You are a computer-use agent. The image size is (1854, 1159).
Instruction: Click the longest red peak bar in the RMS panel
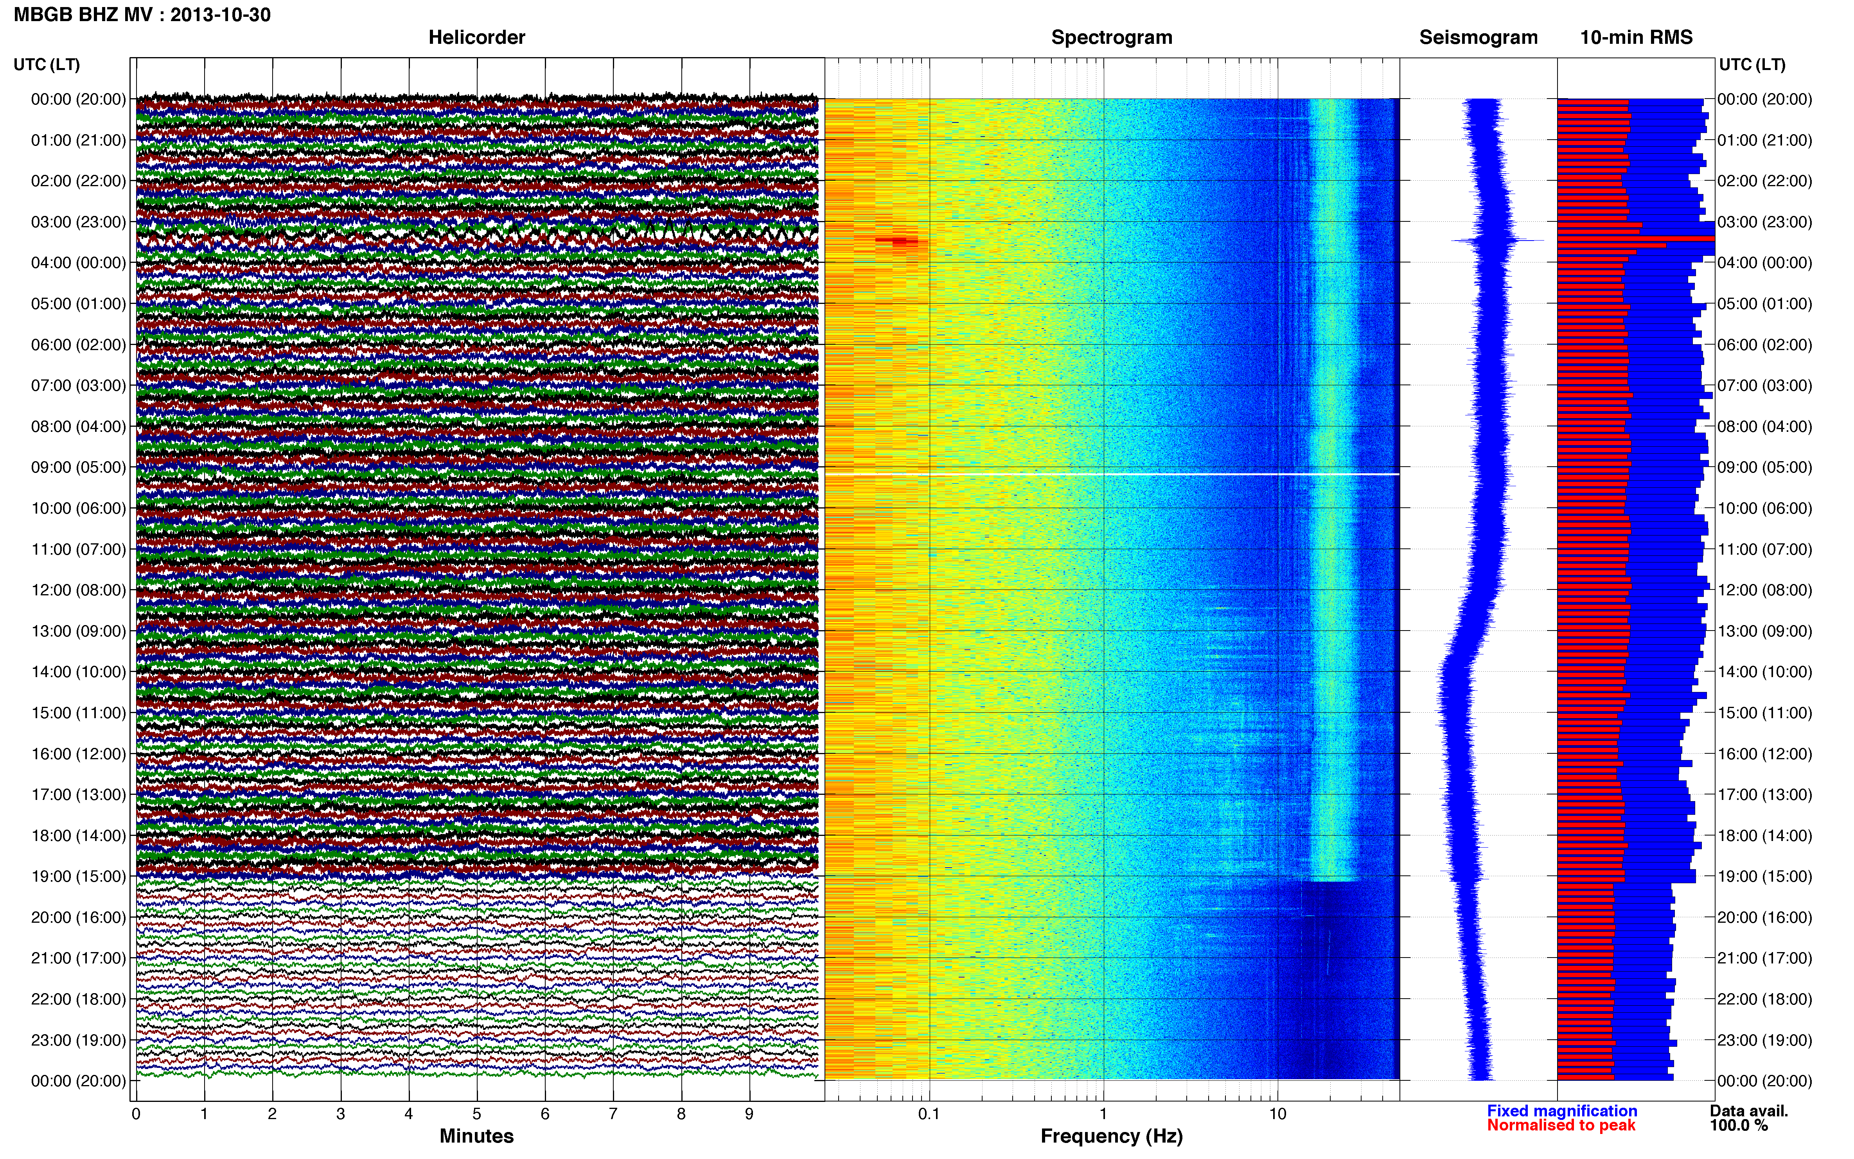1636,238
